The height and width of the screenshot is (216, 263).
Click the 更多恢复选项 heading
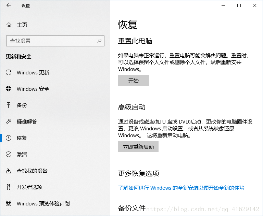139,173
